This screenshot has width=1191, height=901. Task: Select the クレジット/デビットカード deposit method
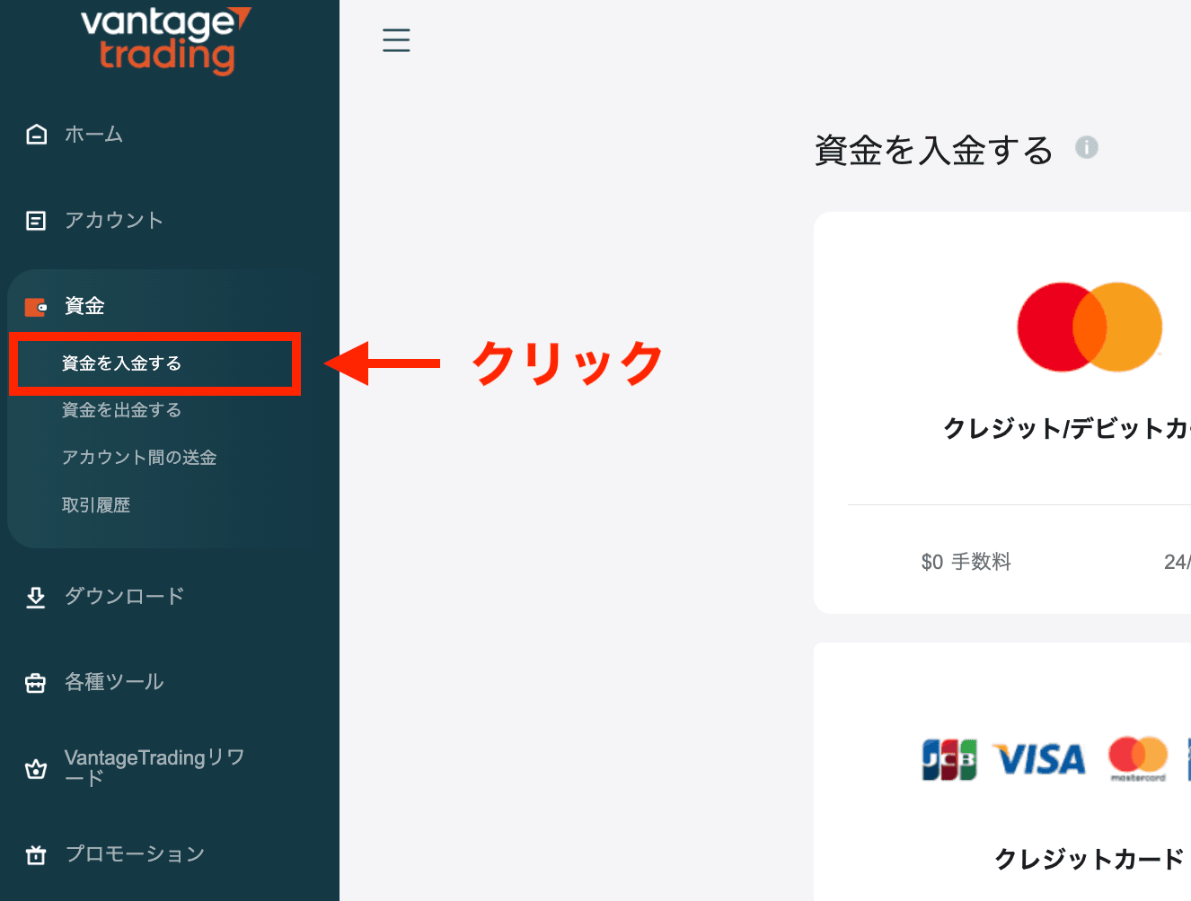click(1060, 413)
